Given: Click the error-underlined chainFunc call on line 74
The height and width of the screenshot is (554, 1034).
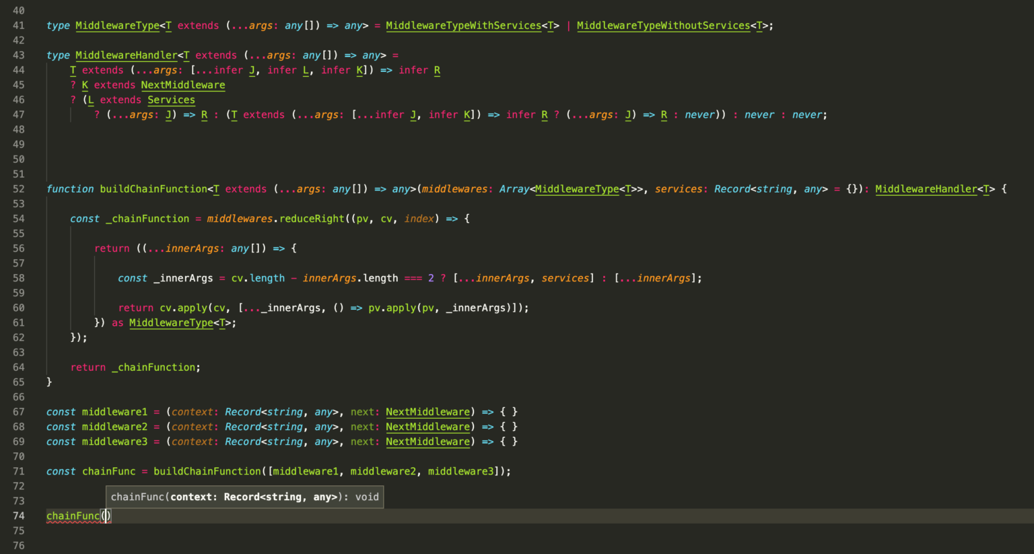Looking at the screenshot, I should [73, 516].
